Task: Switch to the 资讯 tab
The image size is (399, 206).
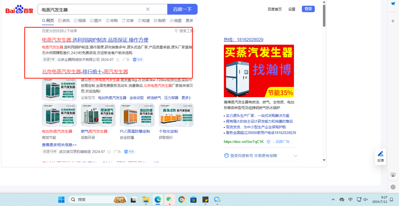Action: 64,21
